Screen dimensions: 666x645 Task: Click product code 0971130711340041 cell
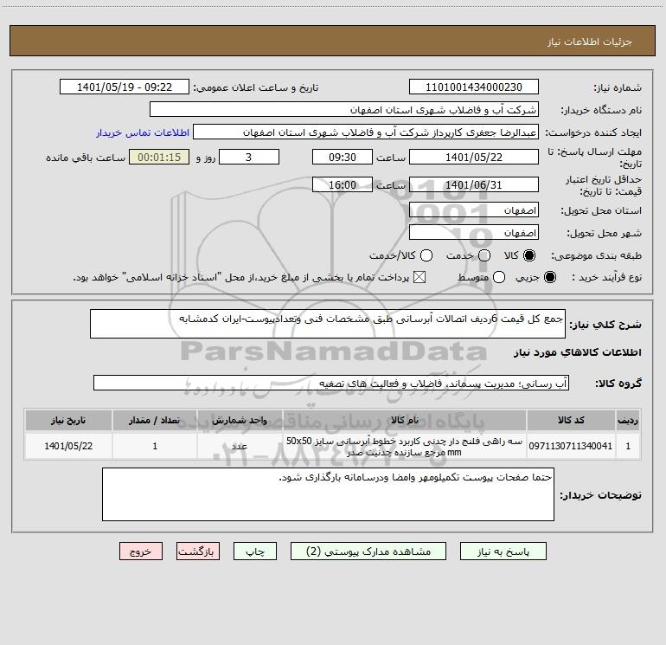pos(571,446)
